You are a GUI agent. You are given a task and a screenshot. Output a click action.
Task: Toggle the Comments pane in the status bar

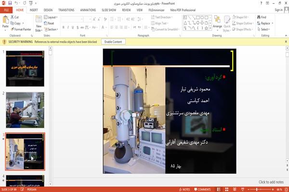point(202,190)
